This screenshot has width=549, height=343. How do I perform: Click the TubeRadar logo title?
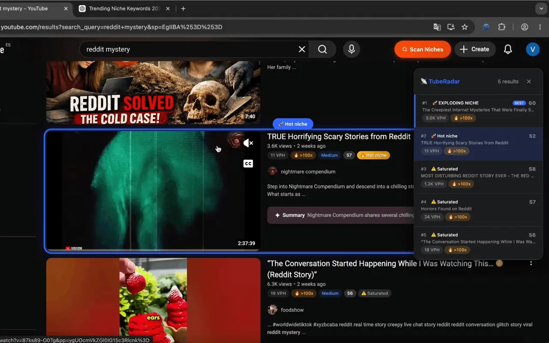(440, 81)
